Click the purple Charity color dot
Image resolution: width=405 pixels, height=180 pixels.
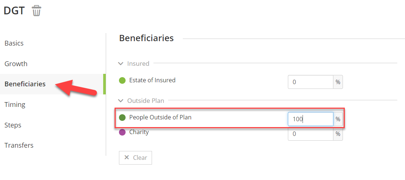(x=122, y=133)
